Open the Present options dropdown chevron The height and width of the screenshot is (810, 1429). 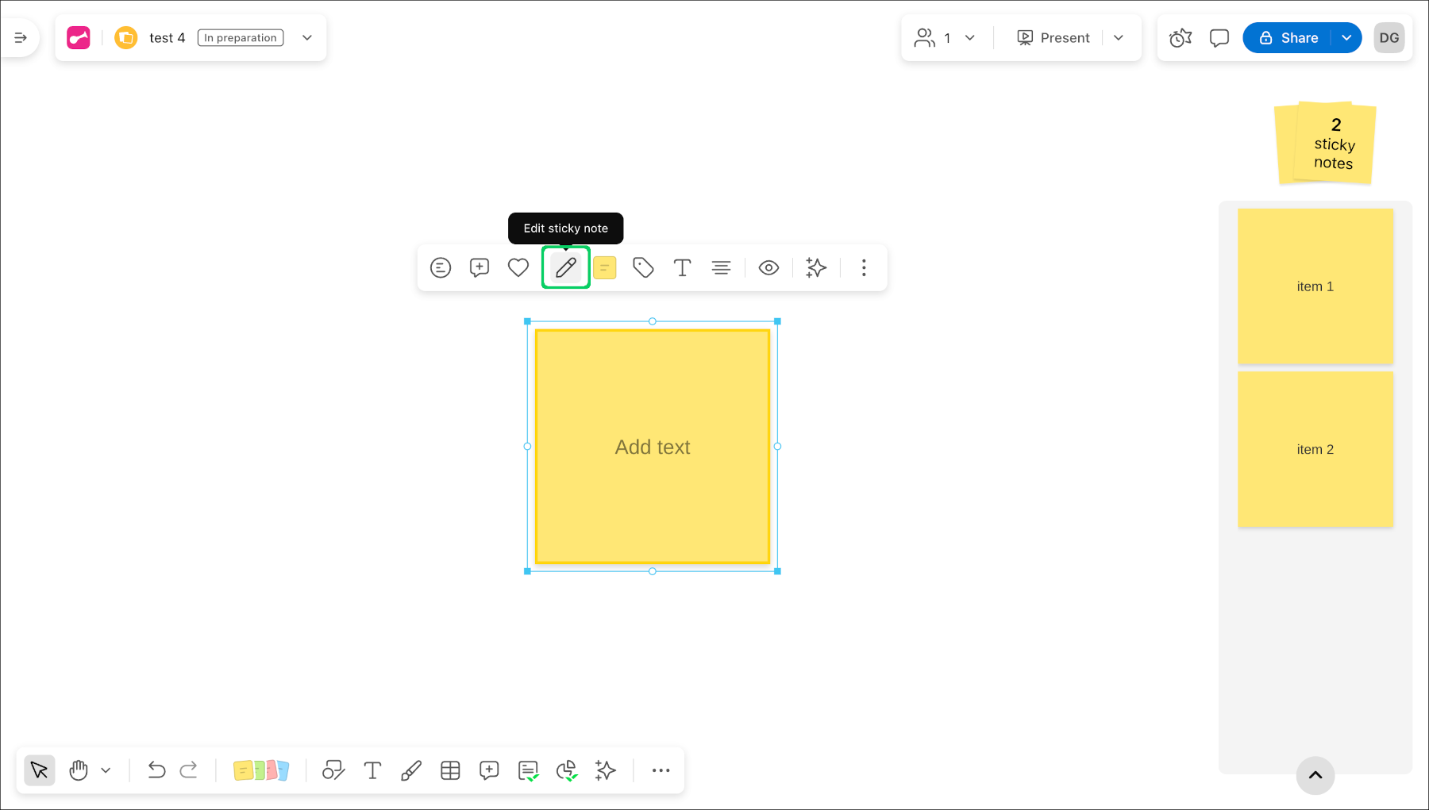(1119, 38)
